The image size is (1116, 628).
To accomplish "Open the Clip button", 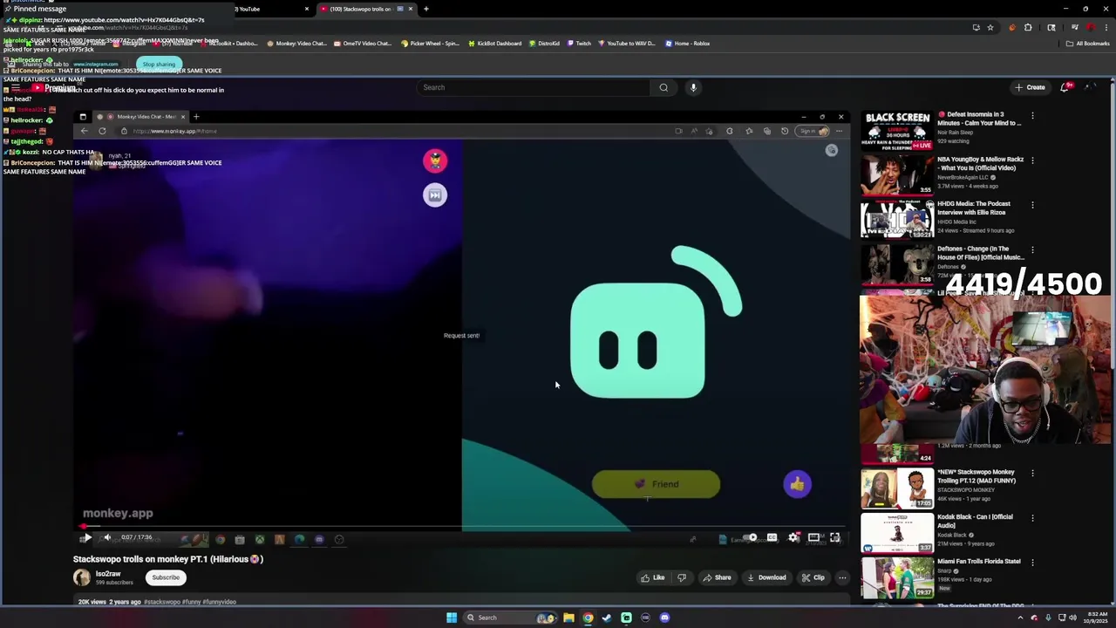I will point(813,577).
